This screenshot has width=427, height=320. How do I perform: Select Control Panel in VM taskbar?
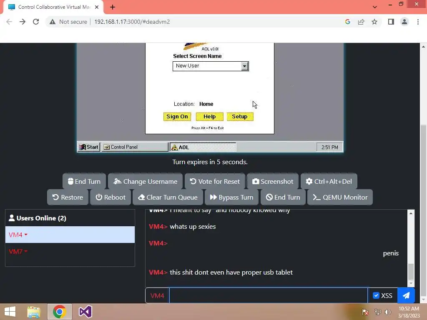pos(135,147)
